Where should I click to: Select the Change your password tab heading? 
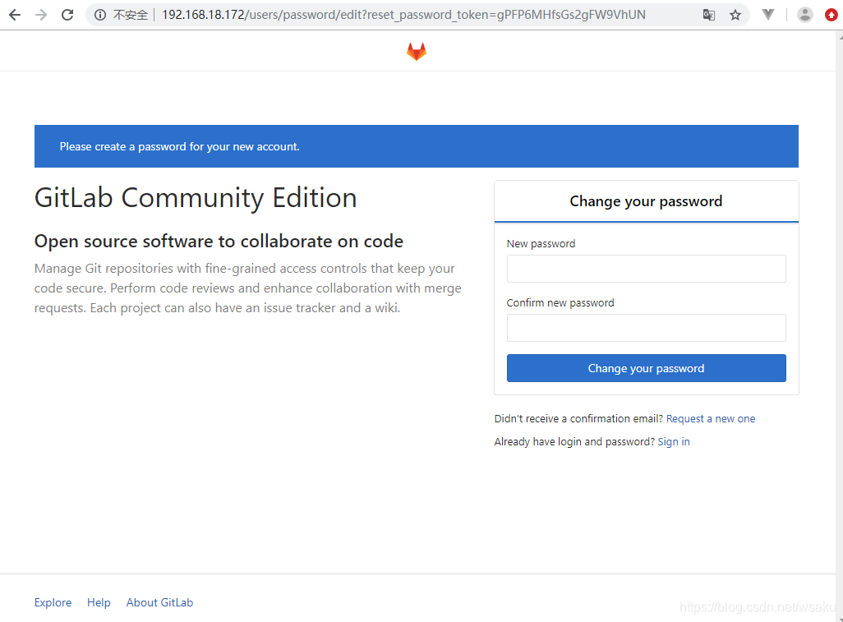647,201
